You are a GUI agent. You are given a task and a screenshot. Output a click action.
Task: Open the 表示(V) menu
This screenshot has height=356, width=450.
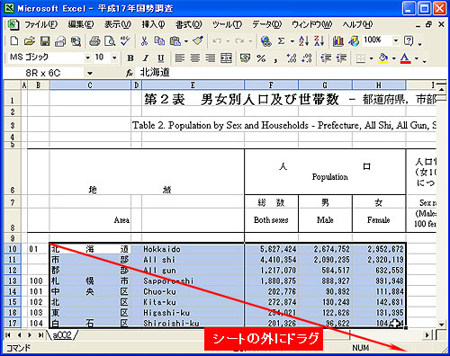click(118, 24)
